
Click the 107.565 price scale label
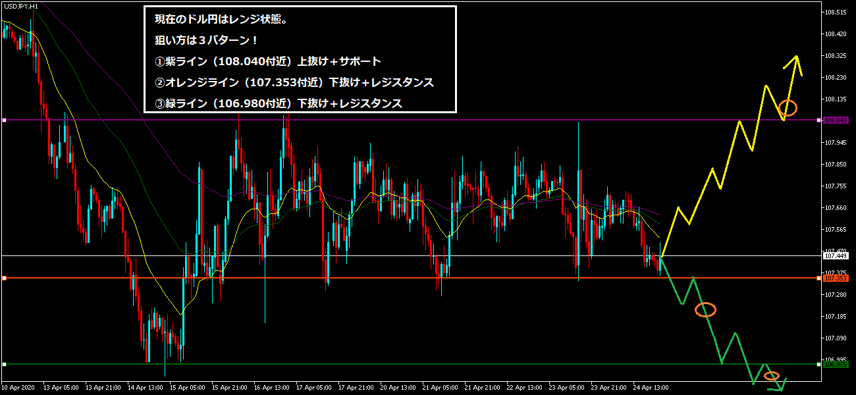click(x=837, y=229)
